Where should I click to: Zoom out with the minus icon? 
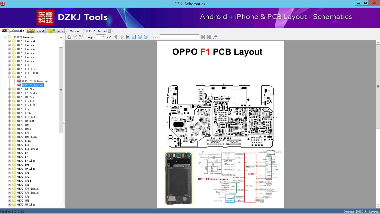(x=140, y=37)
